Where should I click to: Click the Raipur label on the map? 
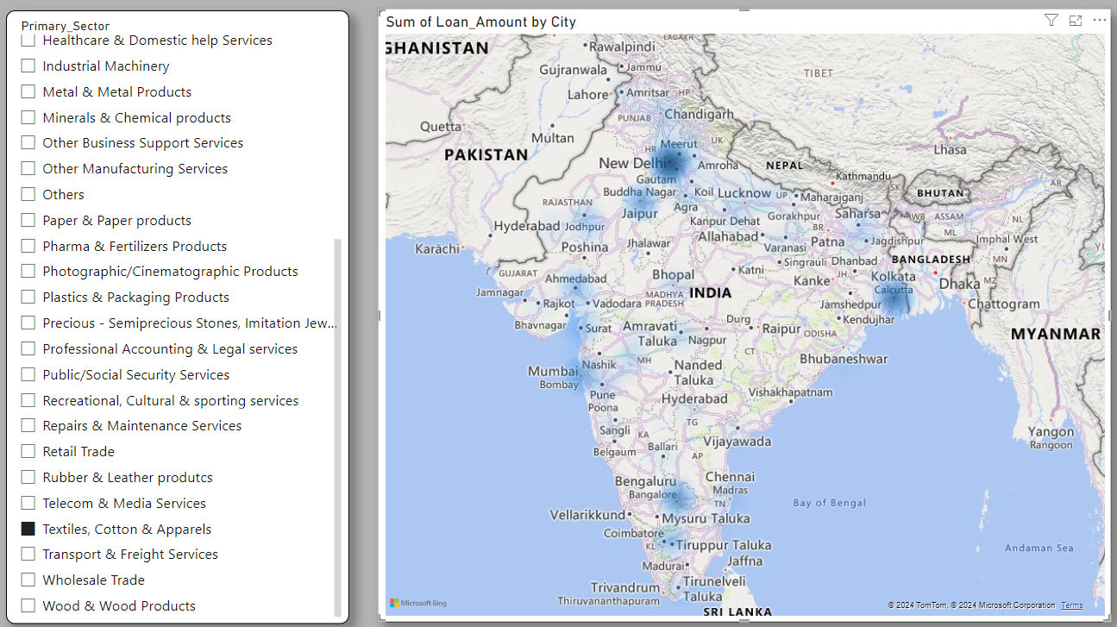(781, 329)
